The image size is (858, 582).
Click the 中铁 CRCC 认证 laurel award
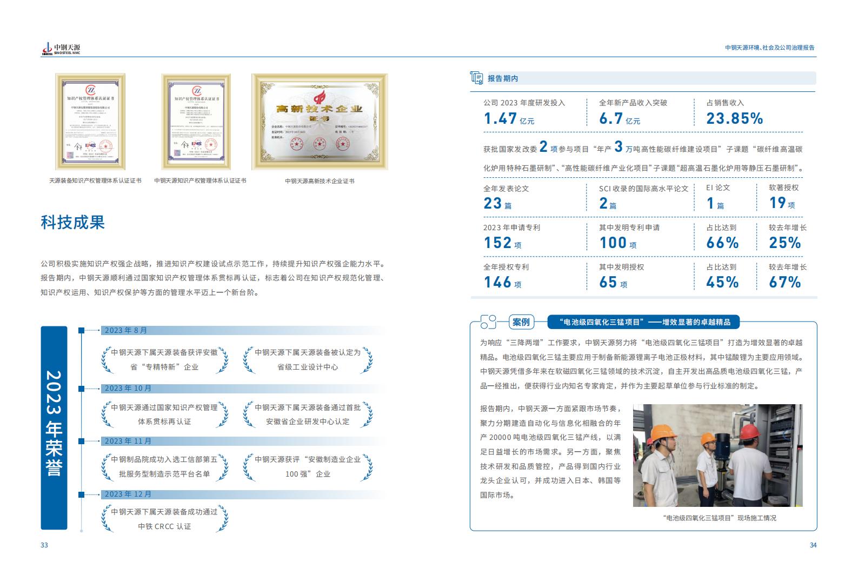click(164, 519)
